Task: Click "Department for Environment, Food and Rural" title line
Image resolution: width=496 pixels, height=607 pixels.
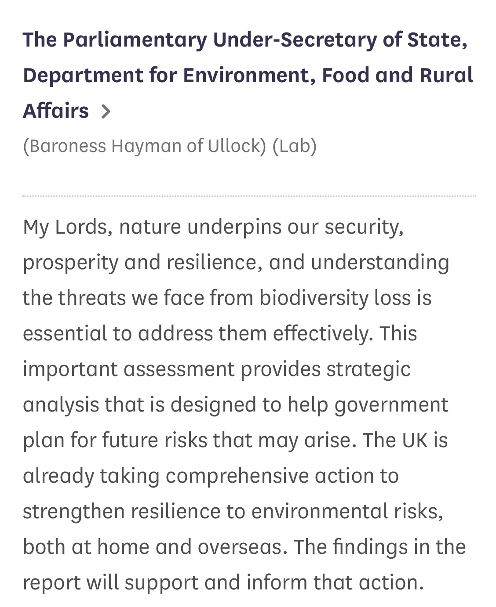Action: (248, 75)
